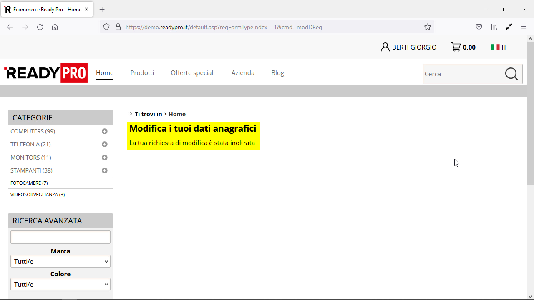534x300 pixels.
Task: Open Firefox application menu
Action: 524,27
